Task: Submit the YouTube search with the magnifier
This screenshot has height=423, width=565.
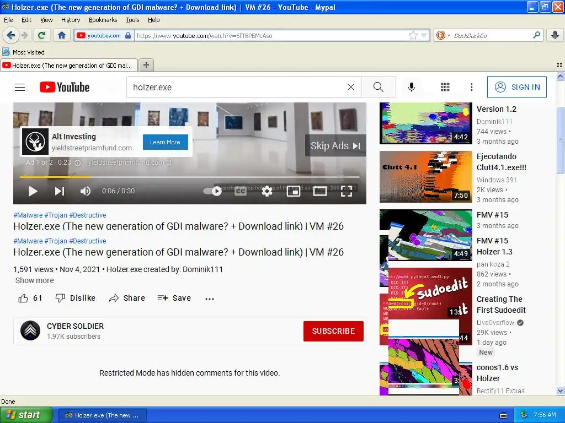Action: 379,87
